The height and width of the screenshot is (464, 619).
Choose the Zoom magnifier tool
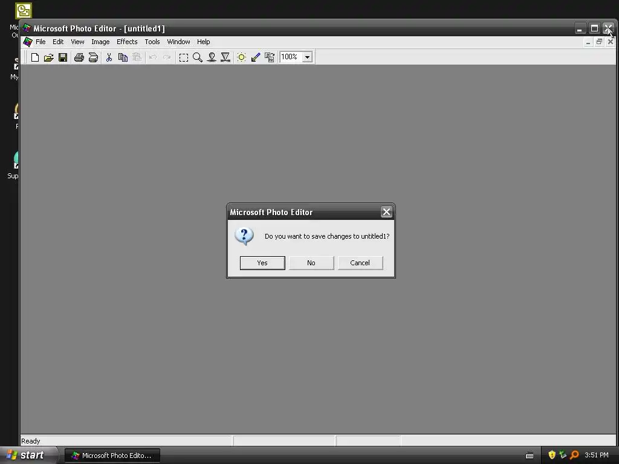198,57
